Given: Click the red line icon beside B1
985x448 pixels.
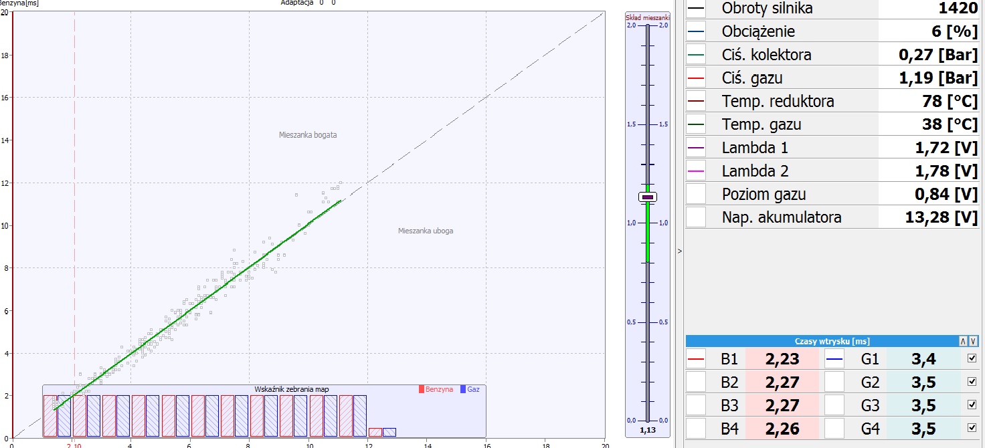Looking at the screenshot, I should (x=696, y=359).
